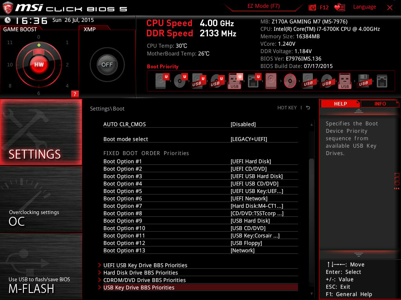Click the legacy CD/DVD boot disc icon
Image resolution: width=401 pixels, height=300 pixels.
click(290, 81)
